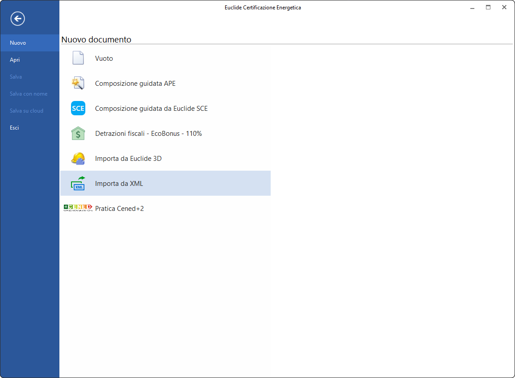Click the XML import arrow icon
The width and height of the screenshot is (515, 378).
[78, 183]
